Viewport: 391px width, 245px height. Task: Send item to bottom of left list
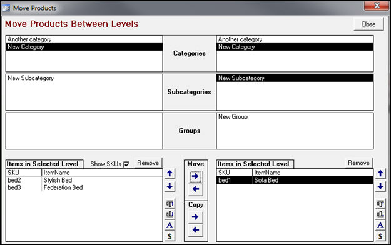(x=170, y=214)
